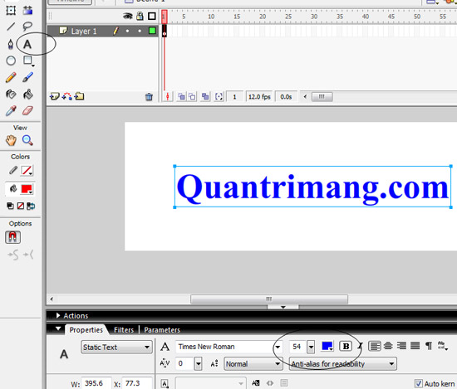Enable the Auto kern checkbox

419,383
